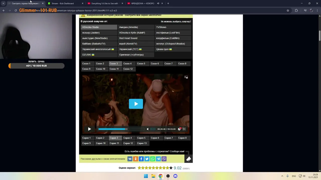Click the page vertical scrollbar thumb
Viewport: 321px width, 180px height.
click(x=319, y=36)
